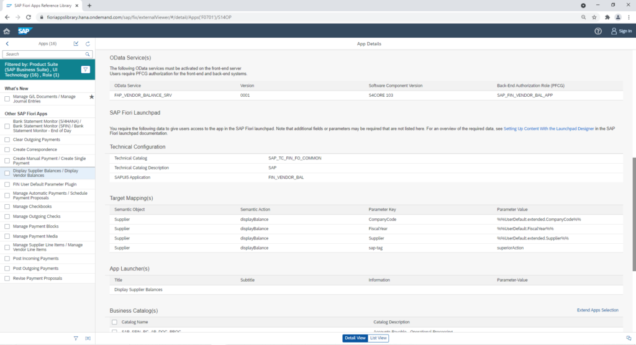Open a new browser tab
This screenshot has height=345, width=636.
point(89,6)
